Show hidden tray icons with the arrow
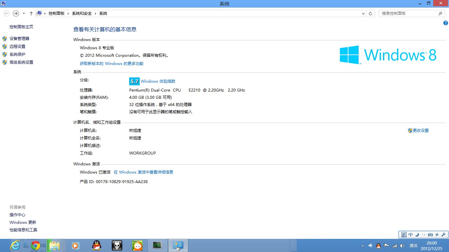Image resolution: width=449 pixels, height=252 pixels. pos(363,246)
